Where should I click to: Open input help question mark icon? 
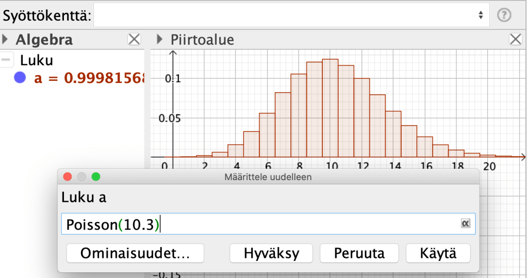(504, 15)
